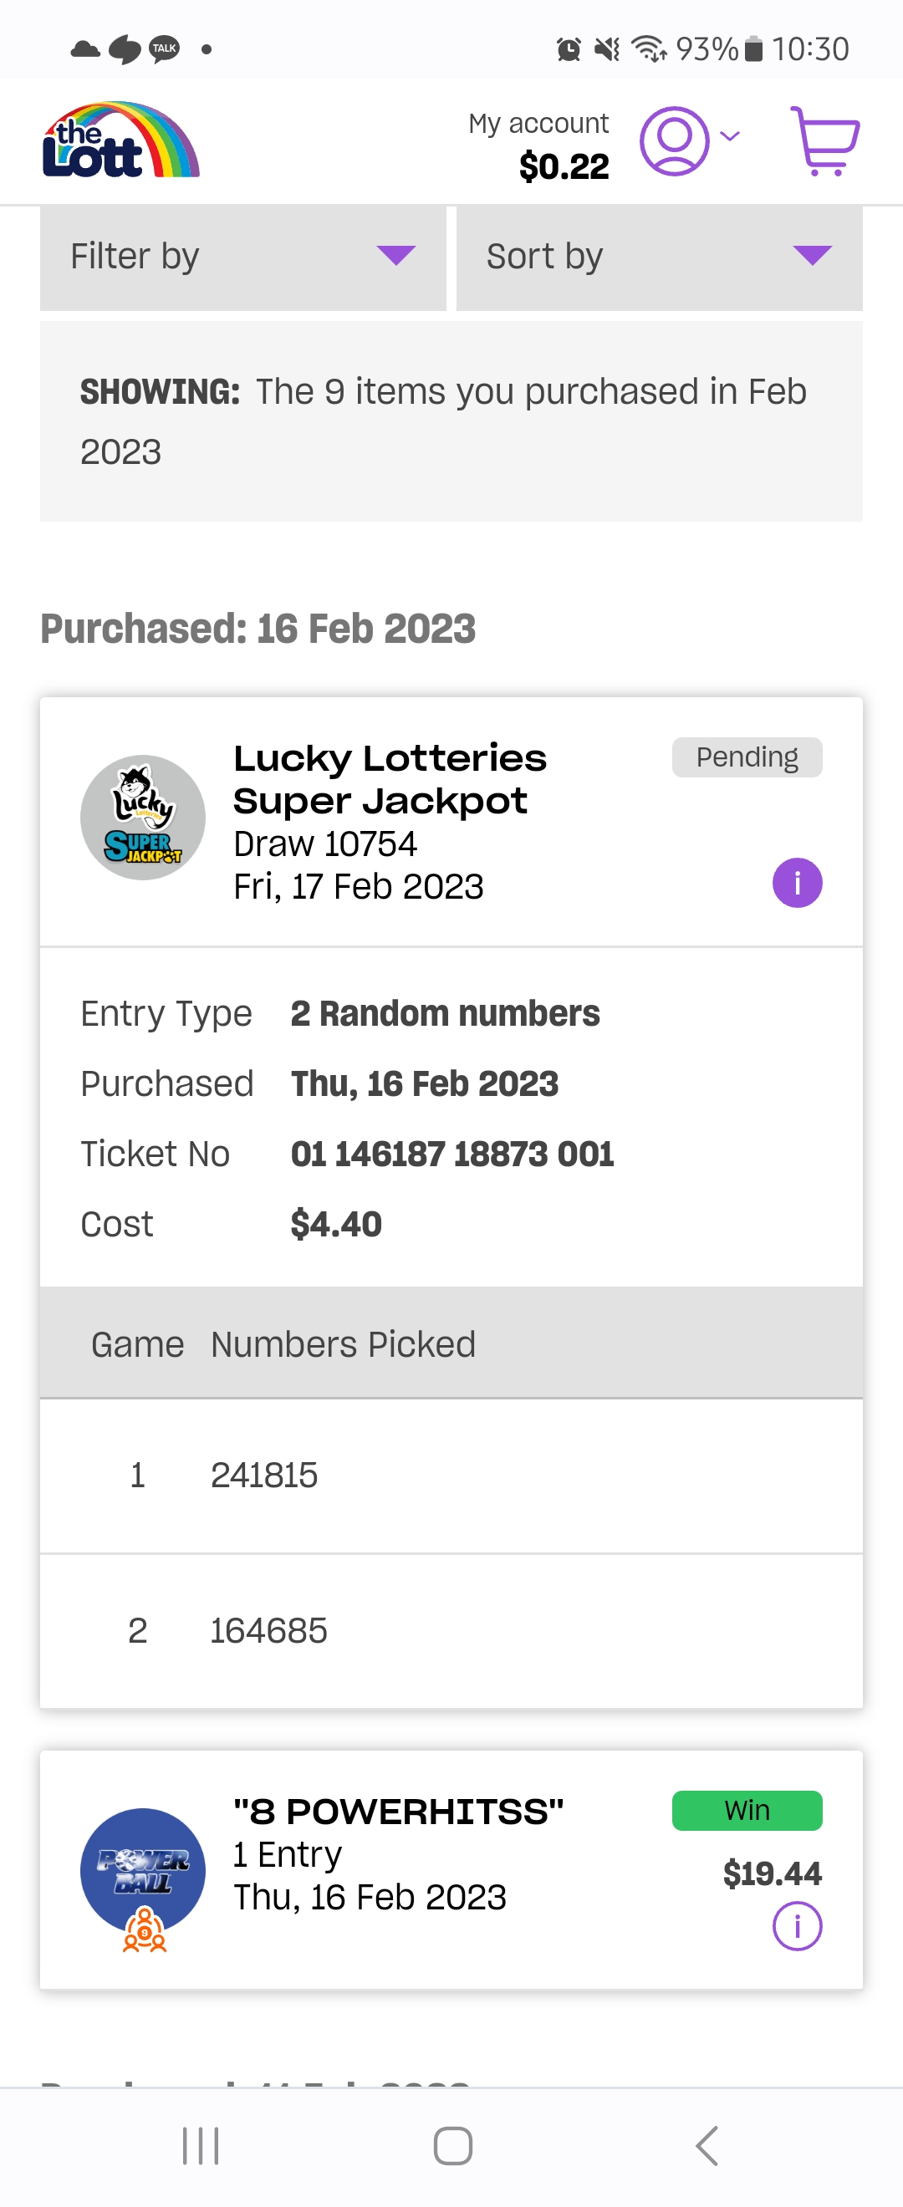Tap game 2 number 164685 row

coord(451,1630)
